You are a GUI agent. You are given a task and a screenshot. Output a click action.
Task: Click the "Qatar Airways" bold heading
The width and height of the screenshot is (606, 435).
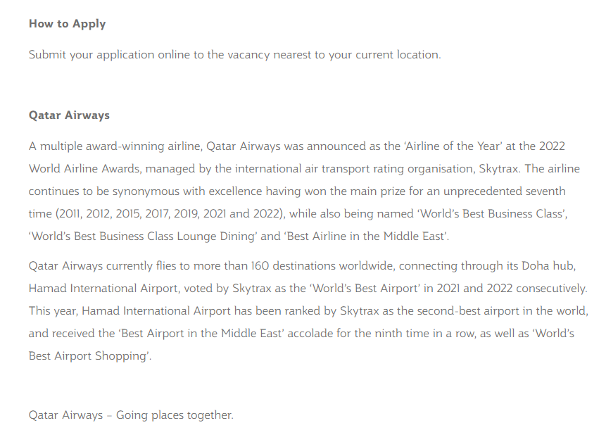[x=69, y=115]
